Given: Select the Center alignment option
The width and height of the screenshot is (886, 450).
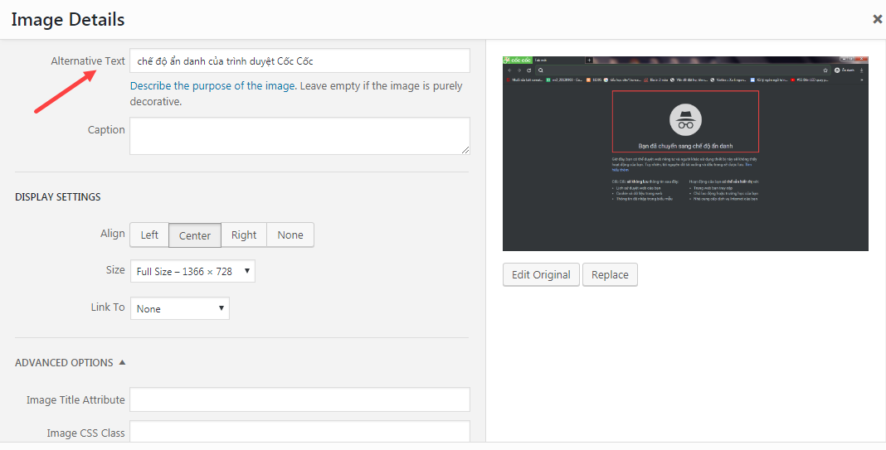Looking at the screenshot, I should [195, 235].
